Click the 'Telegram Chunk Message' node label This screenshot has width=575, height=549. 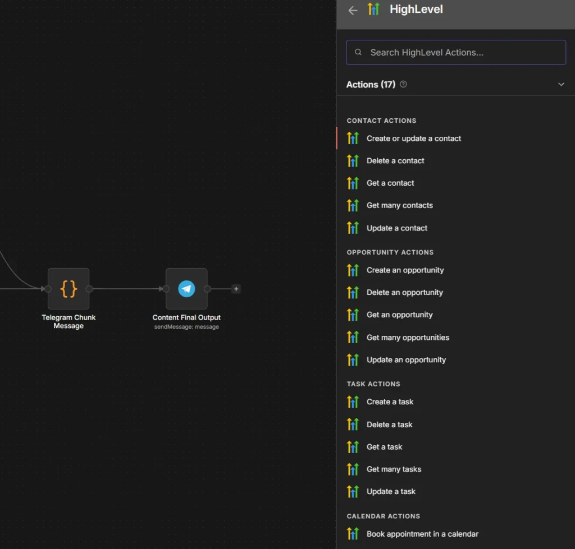[x=69, y=321]
